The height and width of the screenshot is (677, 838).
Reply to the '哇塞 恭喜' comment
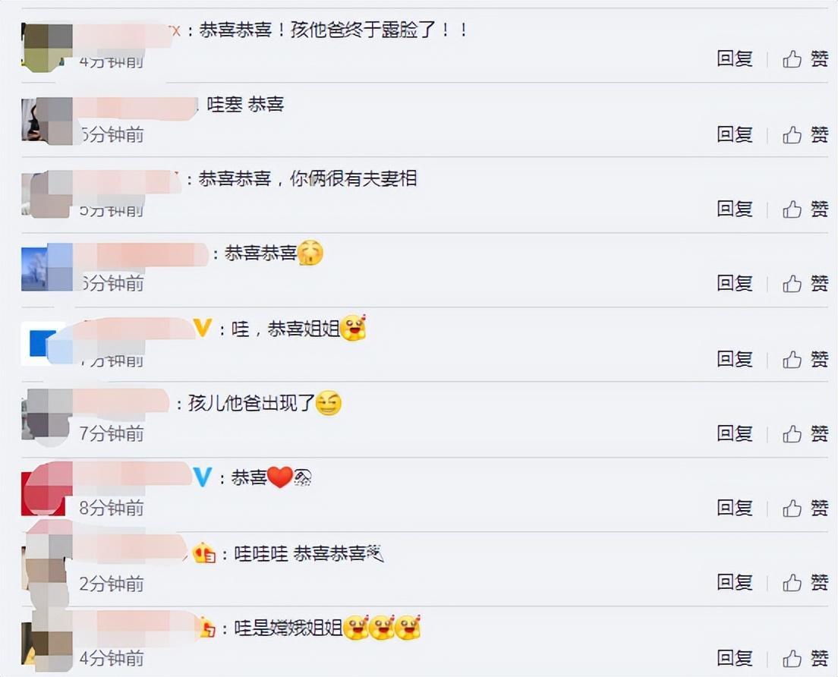pyautogui.click(x=735, y=134)
